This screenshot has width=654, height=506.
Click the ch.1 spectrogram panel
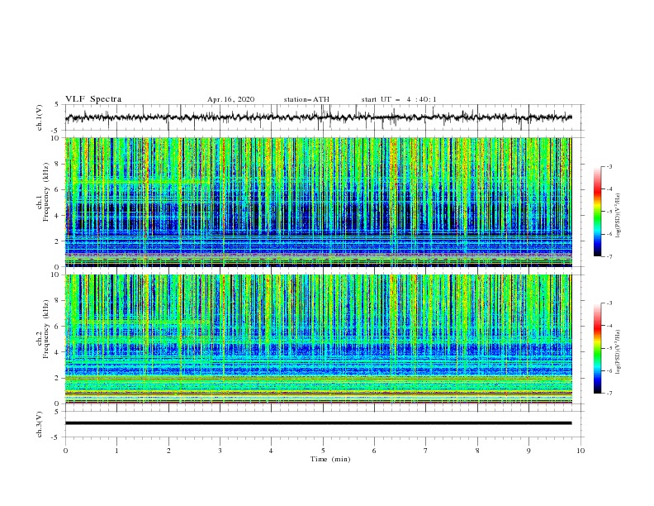pos(318,202)
